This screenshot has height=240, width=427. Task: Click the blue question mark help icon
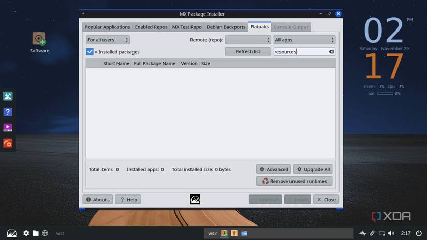[8, 112]
